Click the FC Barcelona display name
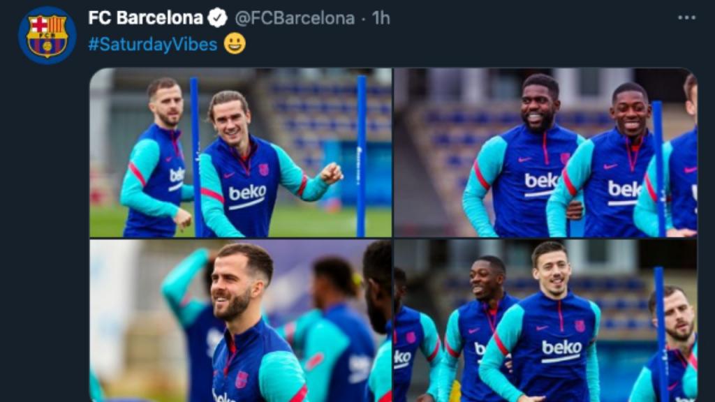This screenshot has width=715, height=402. [x=145, y=19]
